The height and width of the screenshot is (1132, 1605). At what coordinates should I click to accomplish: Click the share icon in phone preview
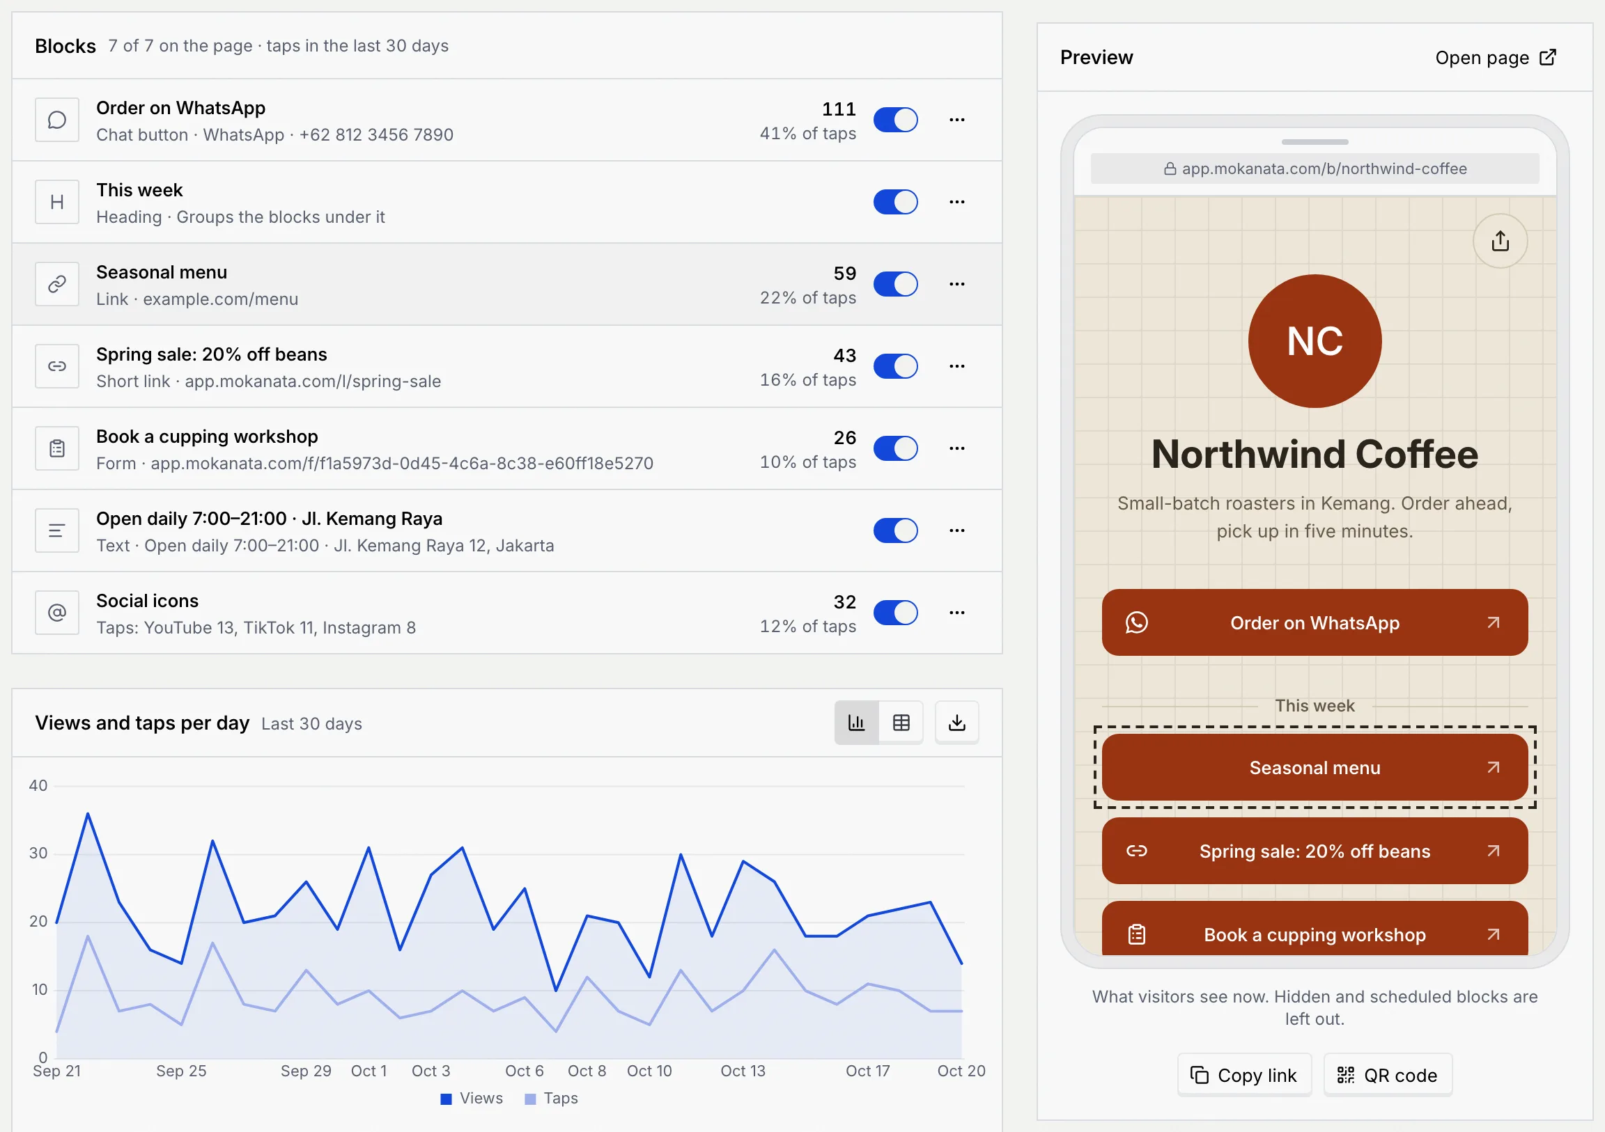pos(1499,241)
